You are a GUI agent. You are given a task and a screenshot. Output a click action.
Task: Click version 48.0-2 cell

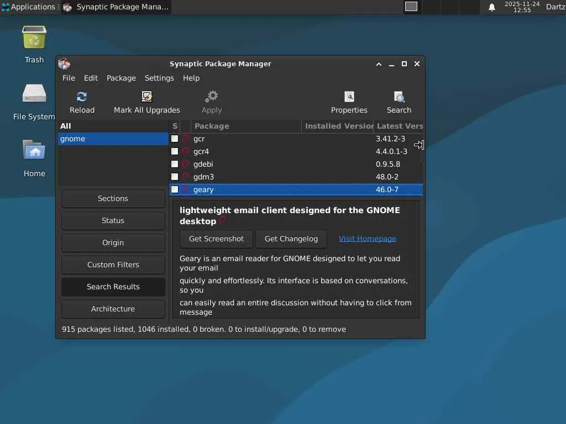click(x=387, y=177)
